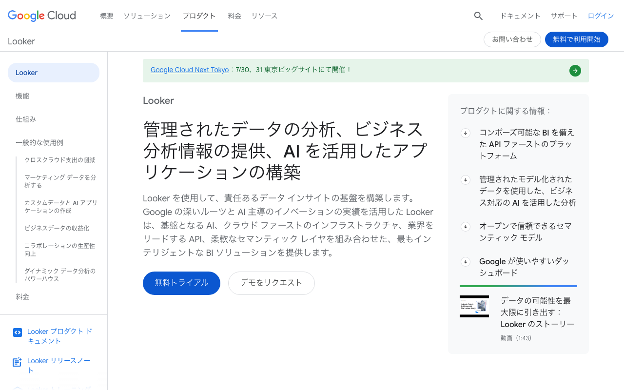Click the Looker プロダクト ドキュメント code icon
The width and height of the screenshot is (624, 390).
(18, 332)
